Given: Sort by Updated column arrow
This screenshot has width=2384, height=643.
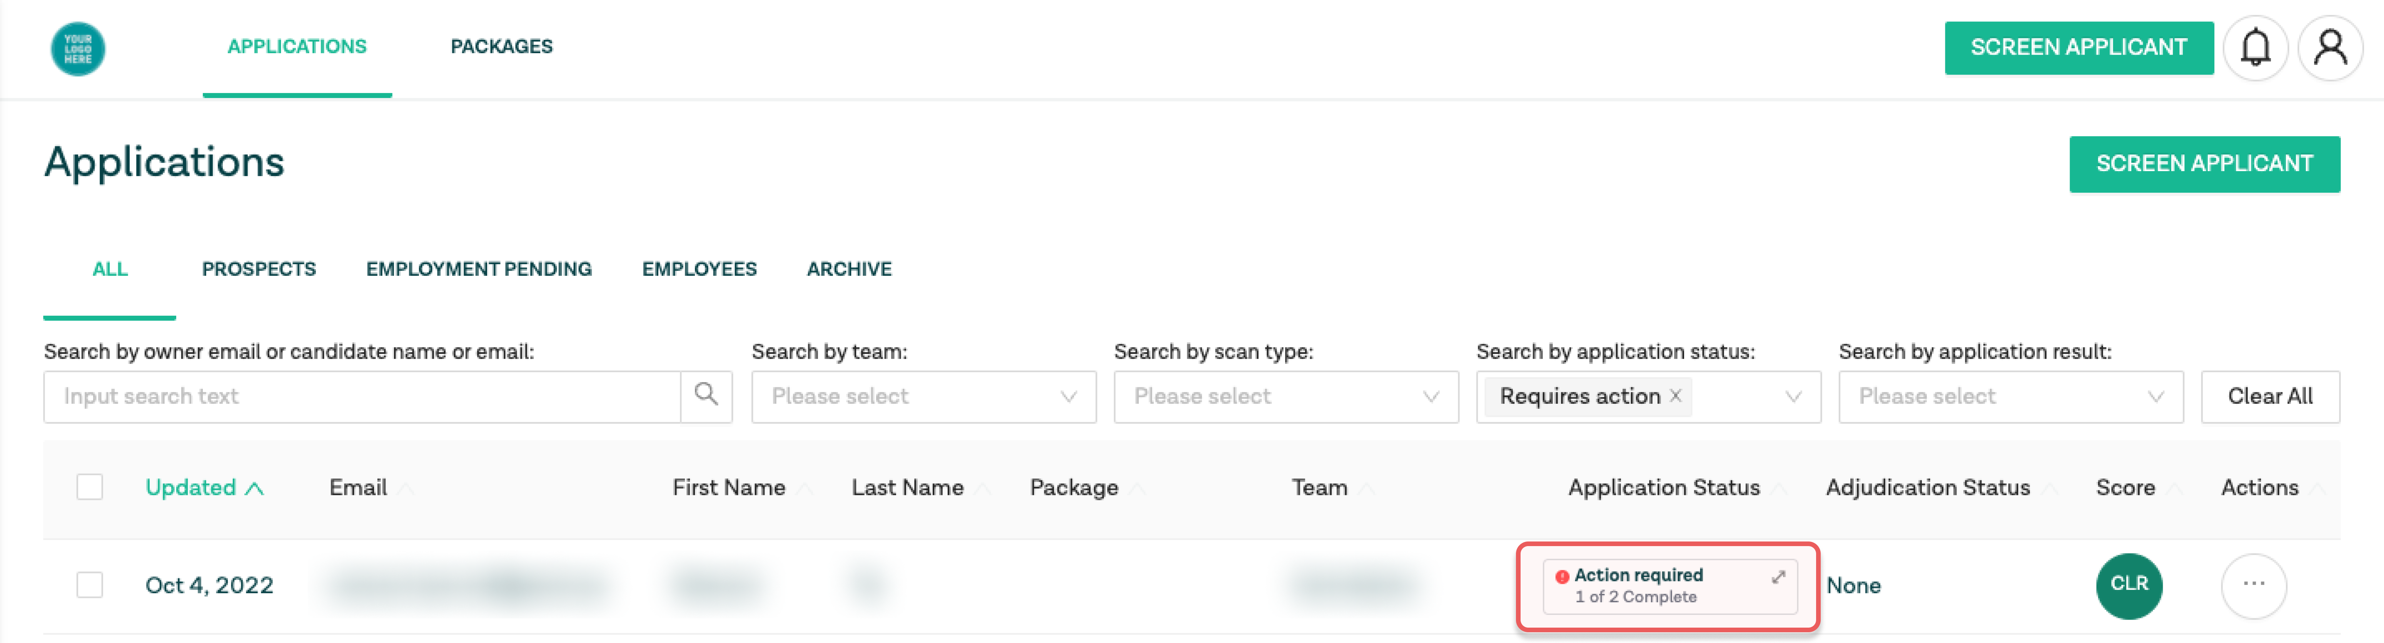Looking at the screenshot, I should coord(254,488).
